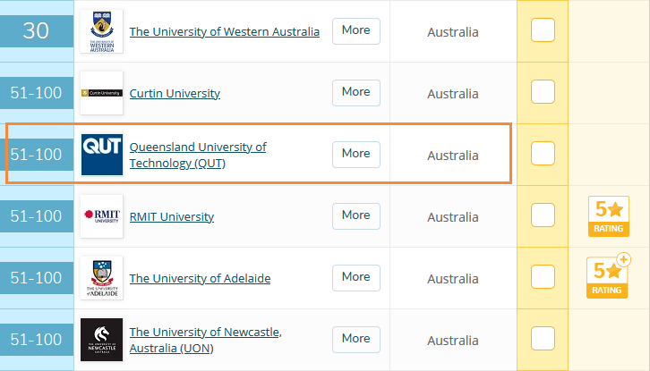This screenshot has width=650, height=371.
Task: Expand More for University of Western Australia
Action: point(355,30)
